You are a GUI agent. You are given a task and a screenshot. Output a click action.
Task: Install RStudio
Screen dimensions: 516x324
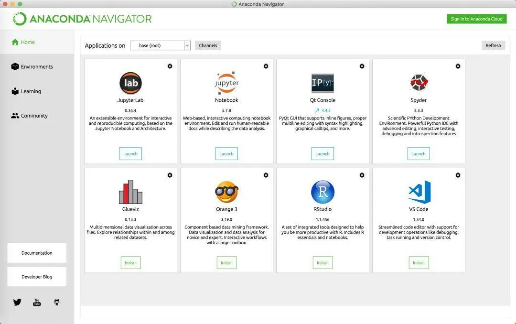pyautogui.click(x=323, y=263)
